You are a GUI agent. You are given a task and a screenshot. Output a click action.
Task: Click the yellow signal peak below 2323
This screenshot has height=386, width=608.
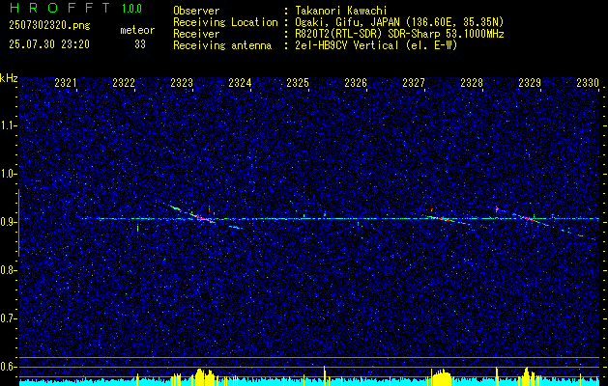pyautogui.click(x=204, y=376)
